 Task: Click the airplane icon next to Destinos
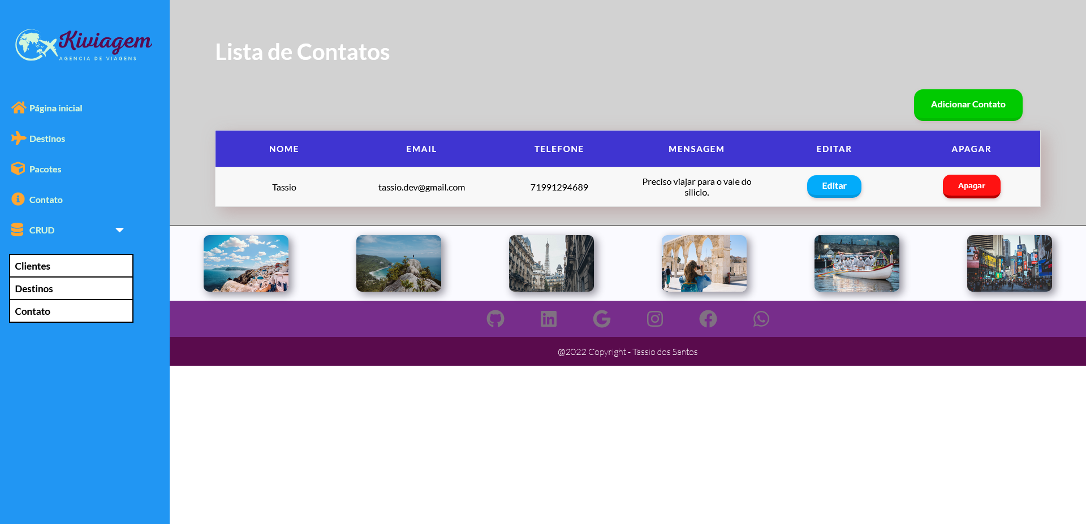coord(19,138)
